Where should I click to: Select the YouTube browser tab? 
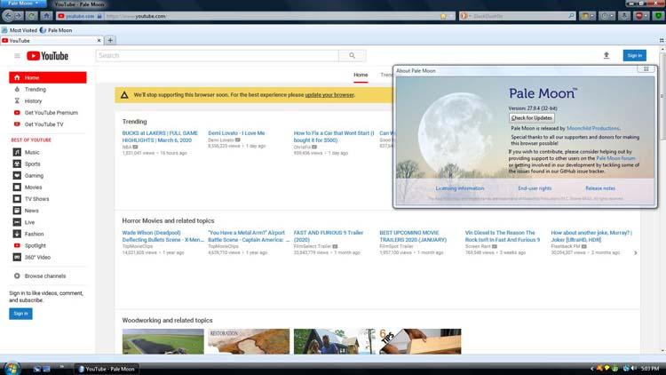pos(51,40)
